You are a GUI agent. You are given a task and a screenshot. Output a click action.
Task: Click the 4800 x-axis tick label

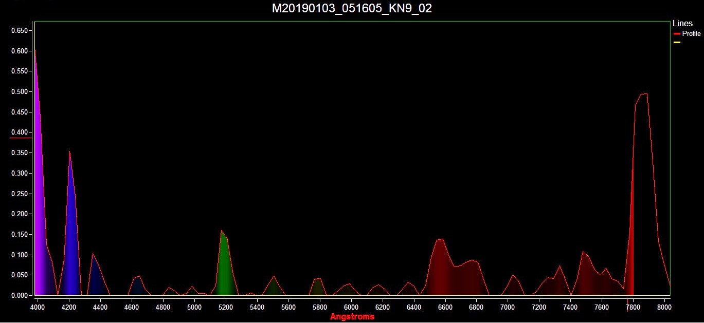(163, 307)
